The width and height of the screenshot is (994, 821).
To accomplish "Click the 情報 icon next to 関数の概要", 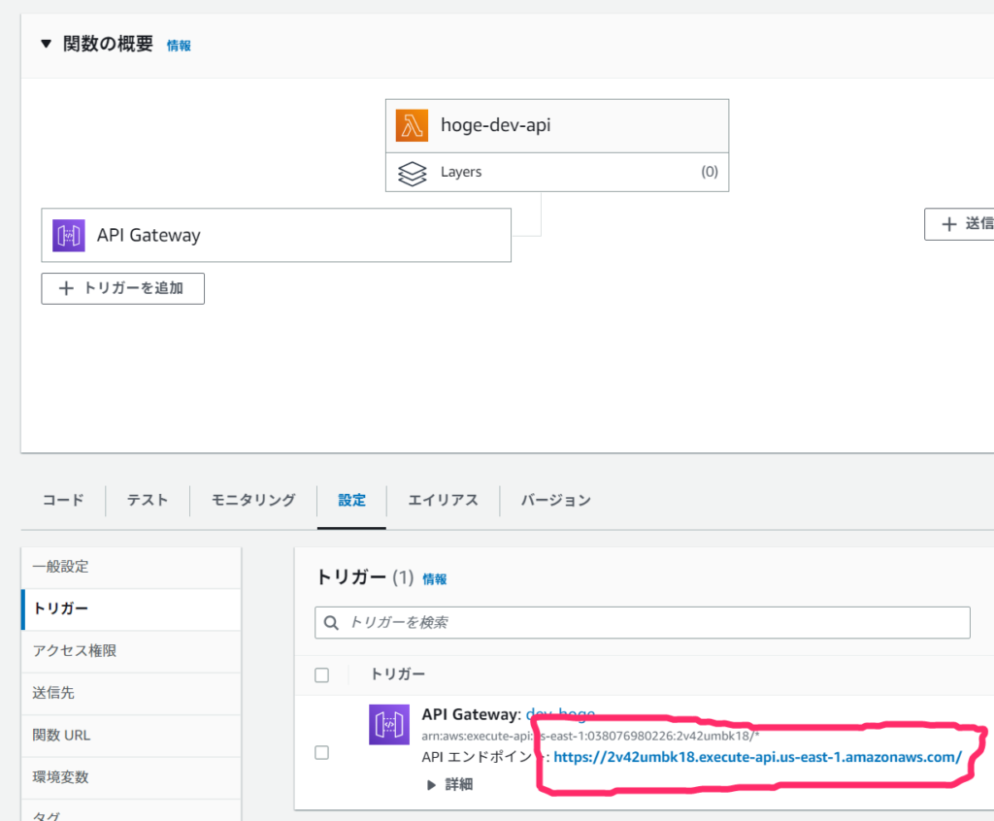I will pos(178,45).
